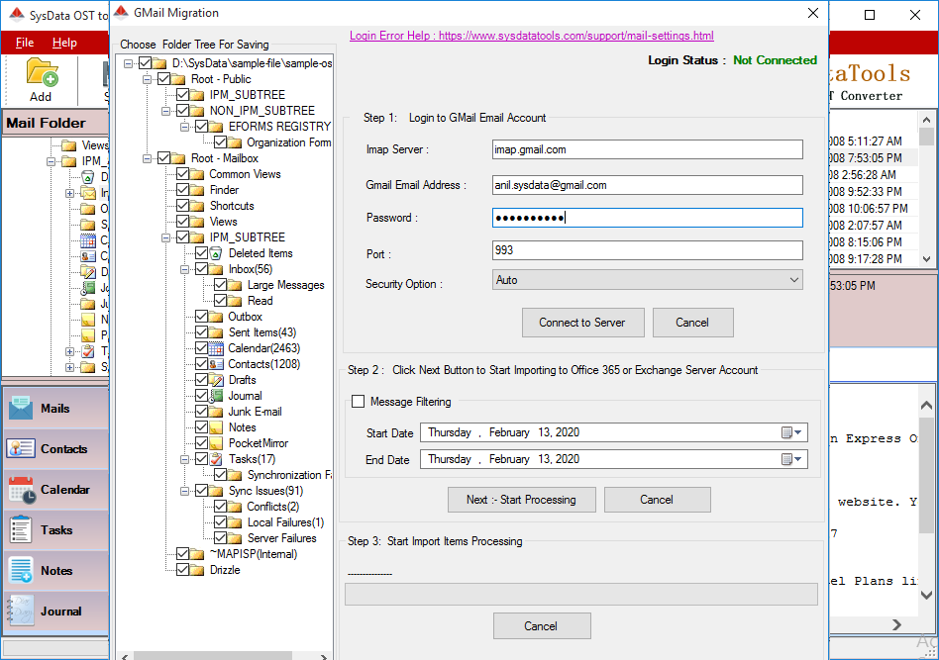Open the Start Date calendar picker icon

coord(791,432)
